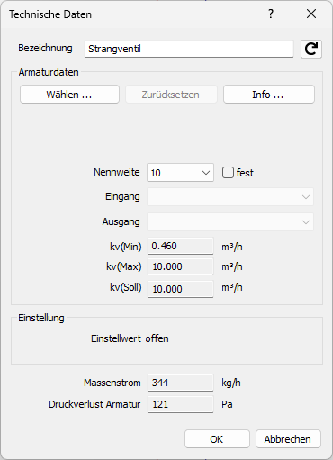Enable the fest checkbox
This screenshot has width=333, height=460.
click(x=228, y=173)
